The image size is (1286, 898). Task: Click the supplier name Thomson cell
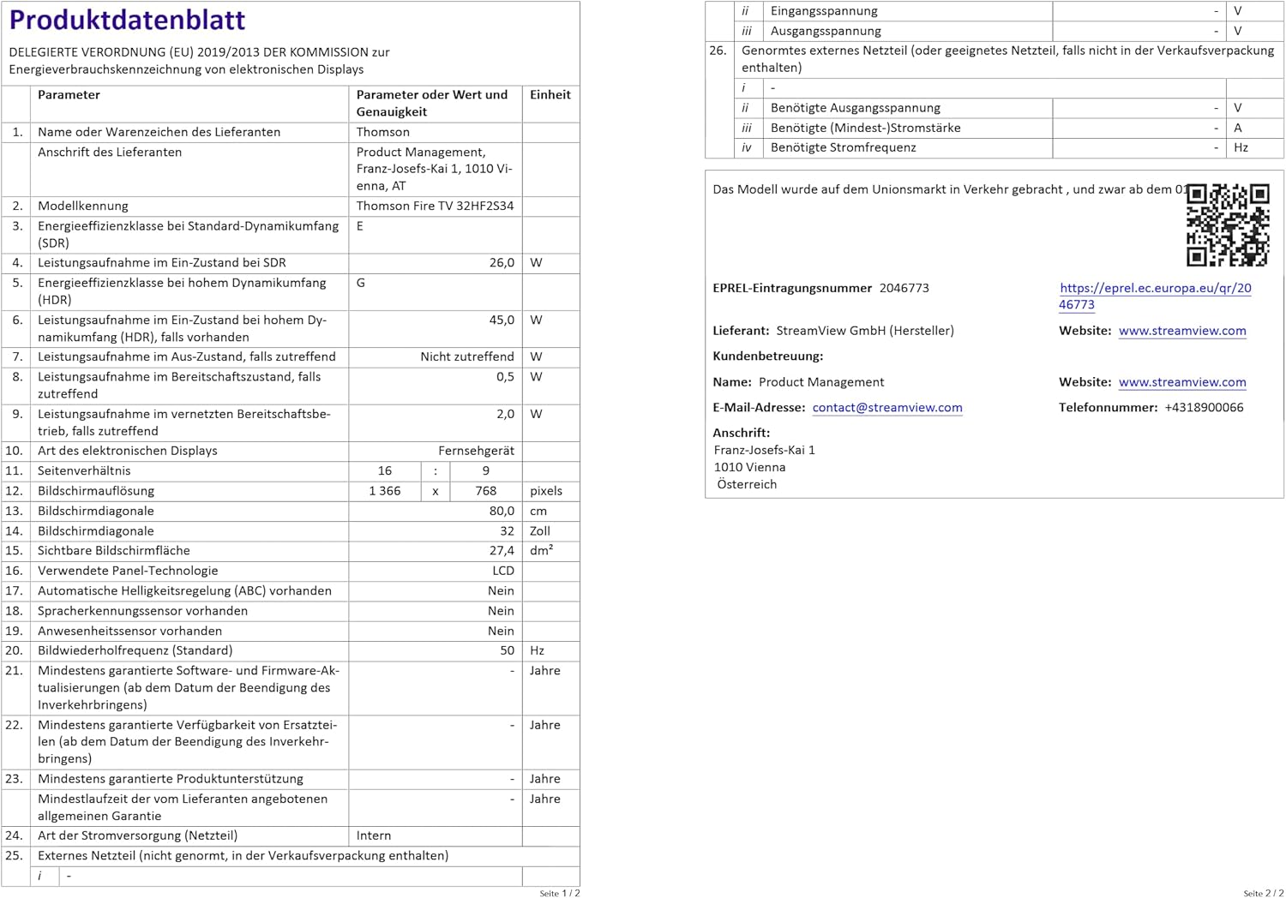(383, 133)
